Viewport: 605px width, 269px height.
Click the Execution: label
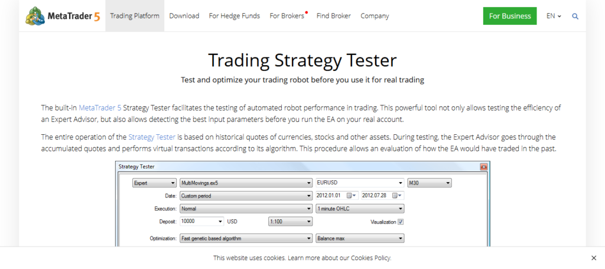(165, 209)
